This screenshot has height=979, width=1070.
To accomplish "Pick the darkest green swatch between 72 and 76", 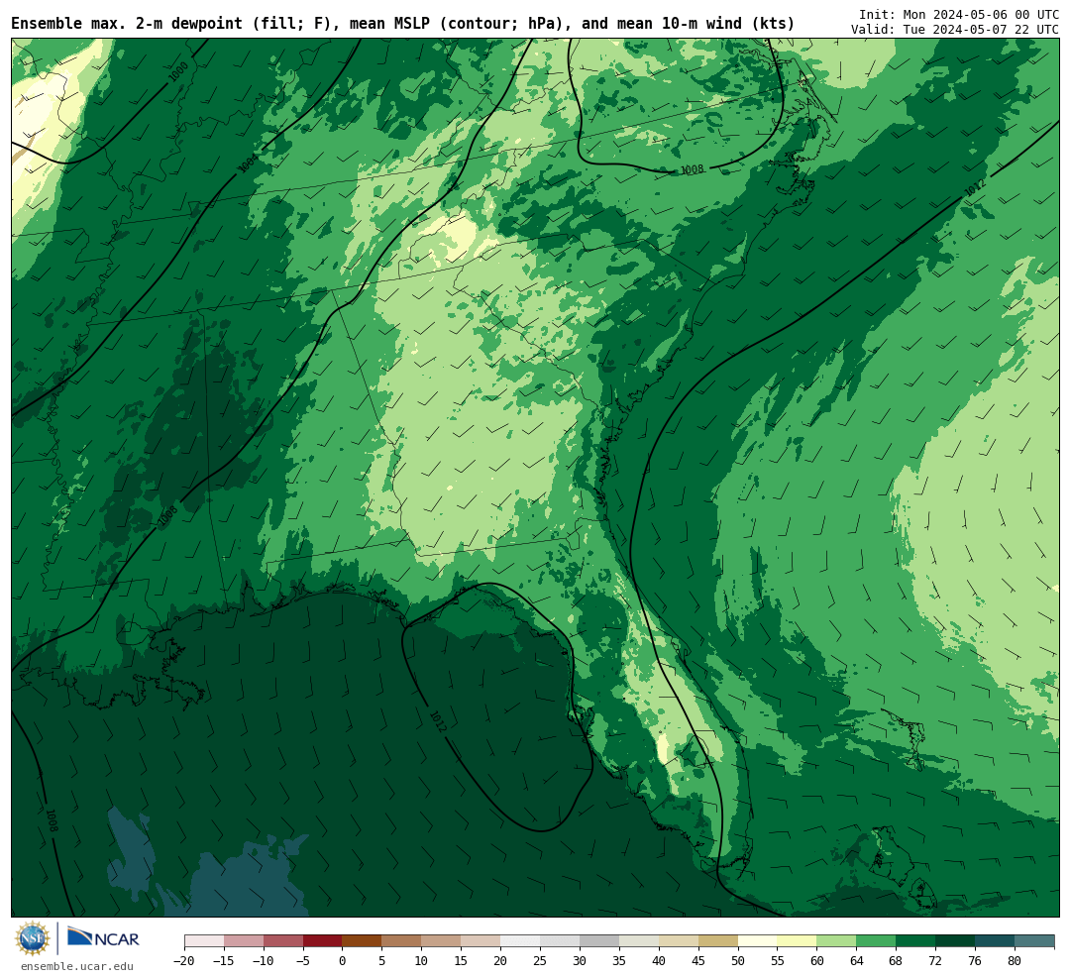I will coord(956,941).
